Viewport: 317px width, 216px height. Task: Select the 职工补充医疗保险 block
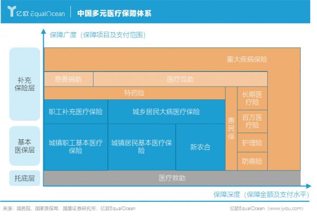(76, 111)
